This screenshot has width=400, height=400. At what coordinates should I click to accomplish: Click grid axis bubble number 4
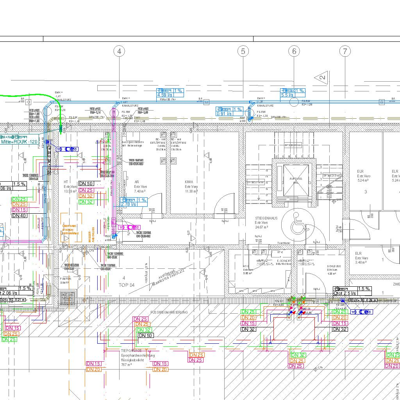coord(119,51)
